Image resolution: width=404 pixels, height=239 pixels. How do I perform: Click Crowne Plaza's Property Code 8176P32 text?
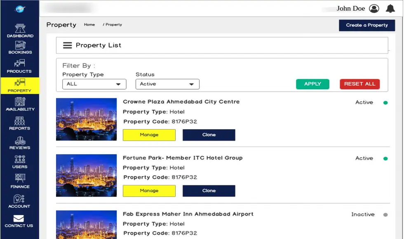[160, 122]
